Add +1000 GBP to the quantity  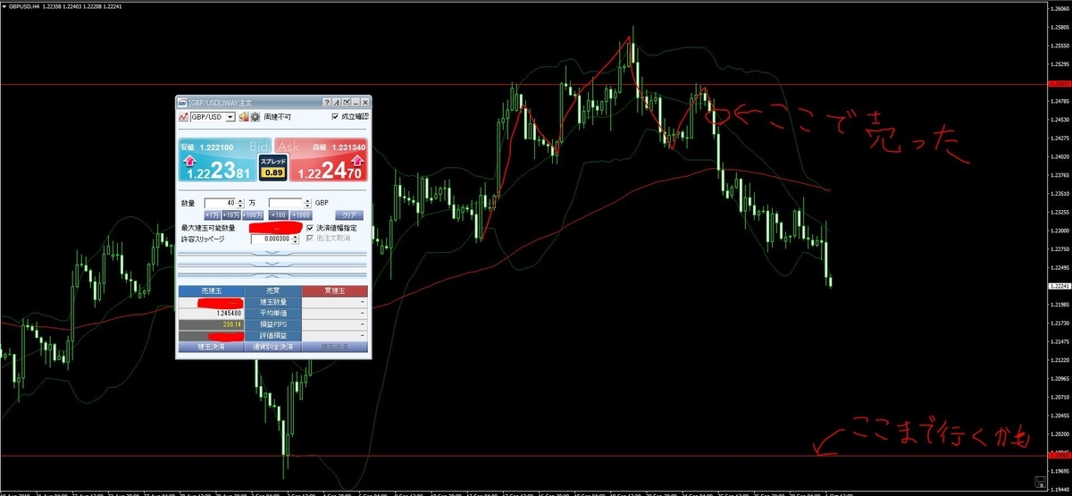click(301, 215)
